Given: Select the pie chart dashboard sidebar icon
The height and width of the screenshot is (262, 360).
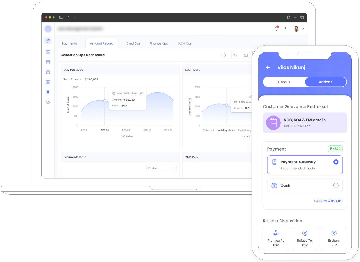Looking at the screenshot, I should 48,41.
